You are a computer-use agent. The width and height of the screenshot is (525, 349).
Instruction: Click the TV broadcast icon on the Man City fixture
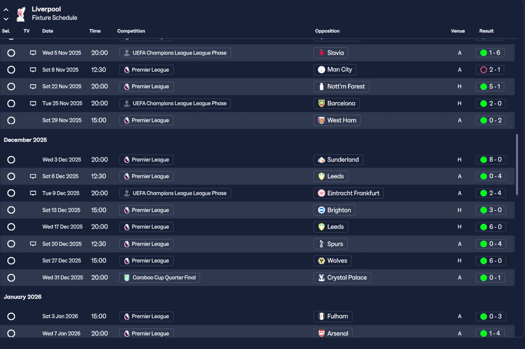33,70
